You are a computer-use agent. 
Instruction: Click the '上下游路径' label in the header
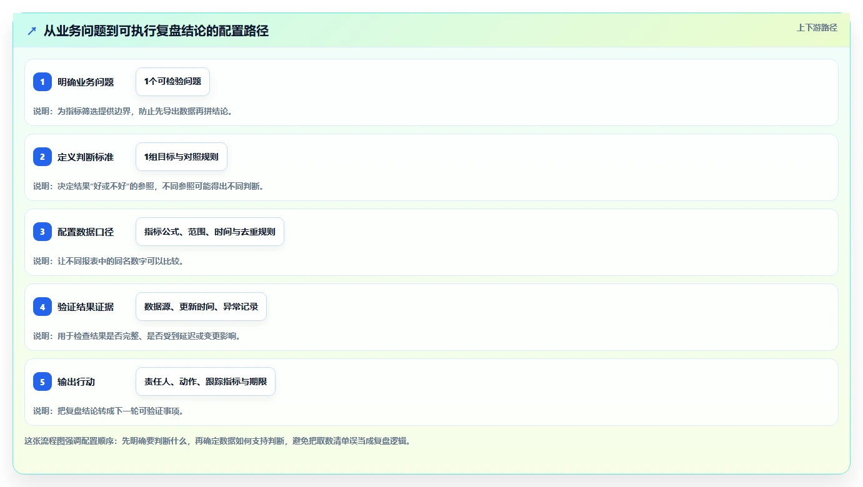[817, 27]
